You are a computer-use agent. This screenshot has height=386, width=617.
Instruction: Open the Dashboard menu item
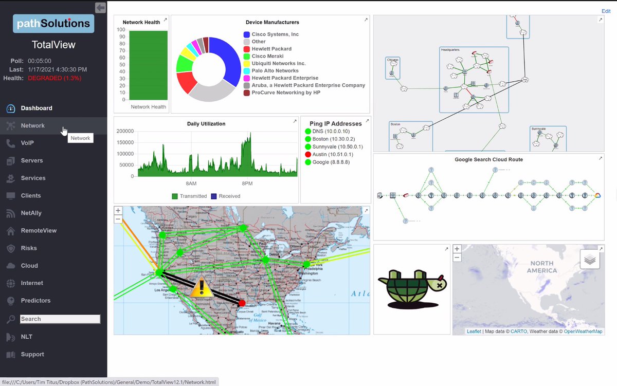coord(36,108)
